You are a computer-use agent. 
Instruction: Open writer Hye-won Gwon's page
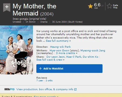[59, 51]
